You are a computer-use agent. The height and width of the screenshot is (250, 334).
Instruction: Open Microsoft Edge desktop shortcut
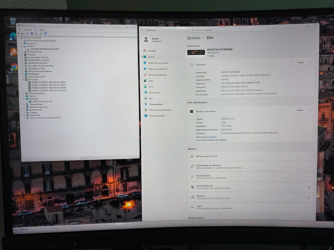[x=13, y=38]
